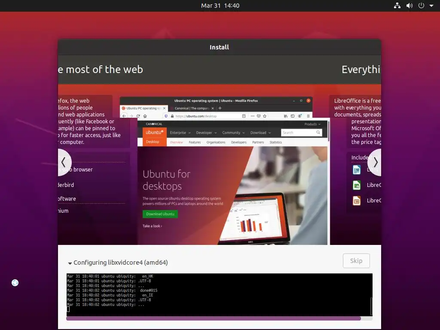The image size is (440, 330).
Task: Open the Firefox hamburger menu icon in slide
Action: coord(308,116)
